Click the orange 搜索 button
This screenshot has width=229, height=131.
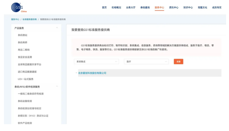(178, 61)
